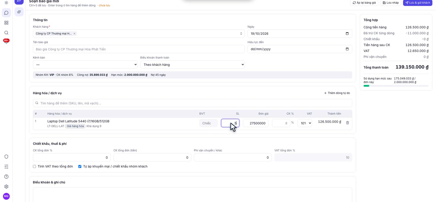
Task: Delete the Laptop Dell Latitude row with trash icon
Action: pos(347,123)
